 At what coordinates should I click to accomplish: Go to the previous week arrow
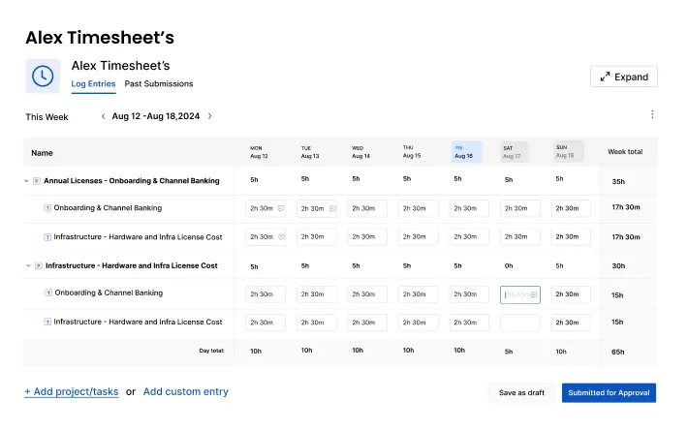[104, 116]
